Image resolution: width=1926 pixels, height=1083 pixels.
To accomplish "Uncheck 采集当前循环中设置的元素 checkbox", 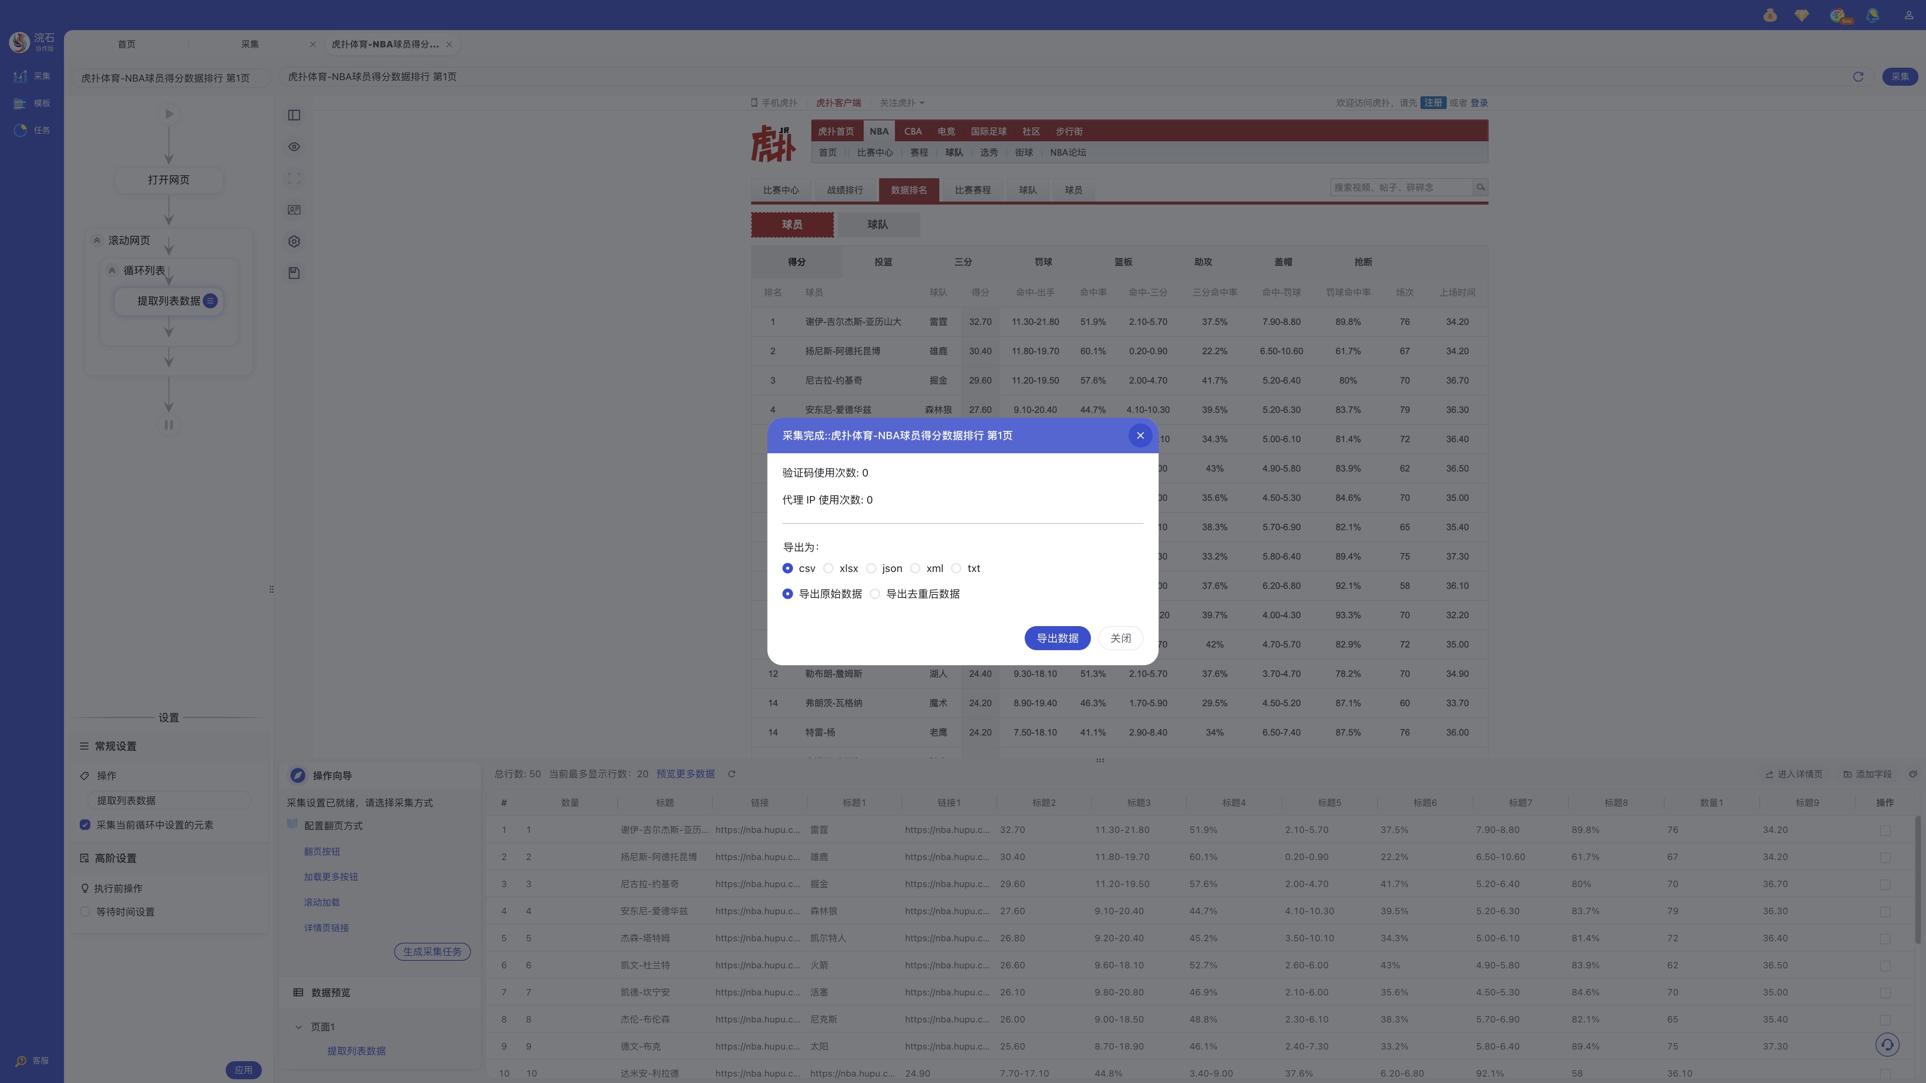I will click(x=85, y=825).
